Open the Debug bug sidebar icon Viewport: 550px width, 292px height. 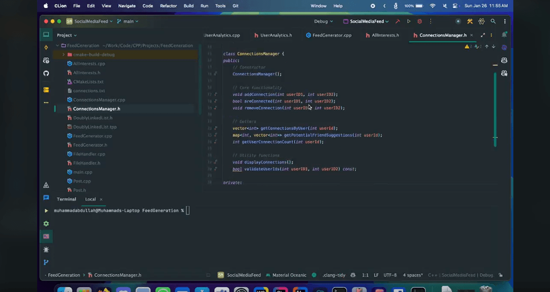[x=46, y=249]
